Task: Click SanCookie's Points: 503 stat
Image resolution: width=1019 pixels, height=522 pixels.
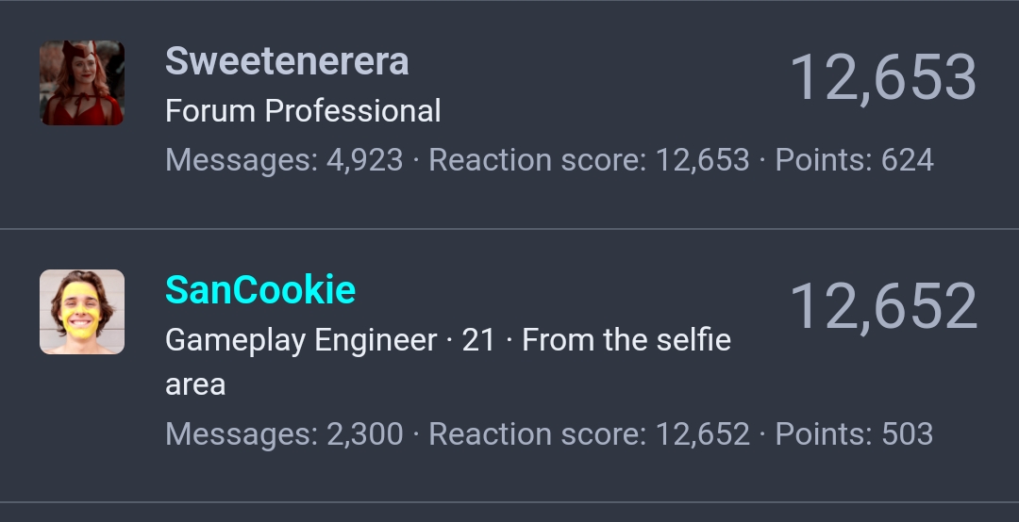Action: 854,433
